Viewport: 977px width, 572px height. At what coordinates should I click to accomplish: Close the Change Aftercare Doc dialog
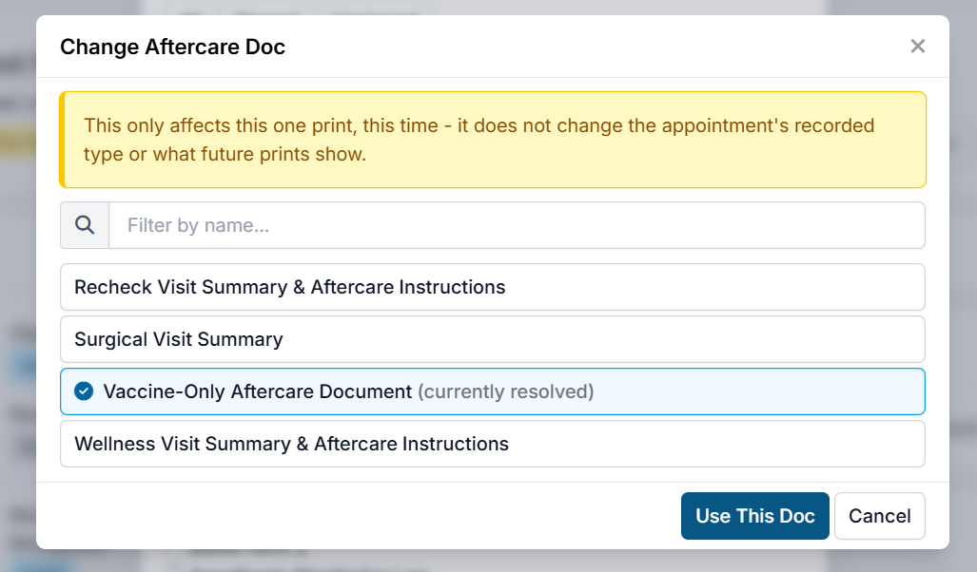[917, 46]
